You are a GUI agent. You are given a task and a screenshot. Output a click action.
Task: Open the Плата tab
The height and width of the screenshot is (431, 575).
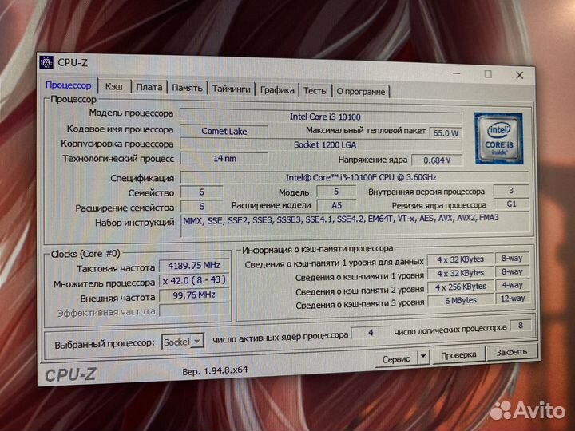click(x=149, y=87)
